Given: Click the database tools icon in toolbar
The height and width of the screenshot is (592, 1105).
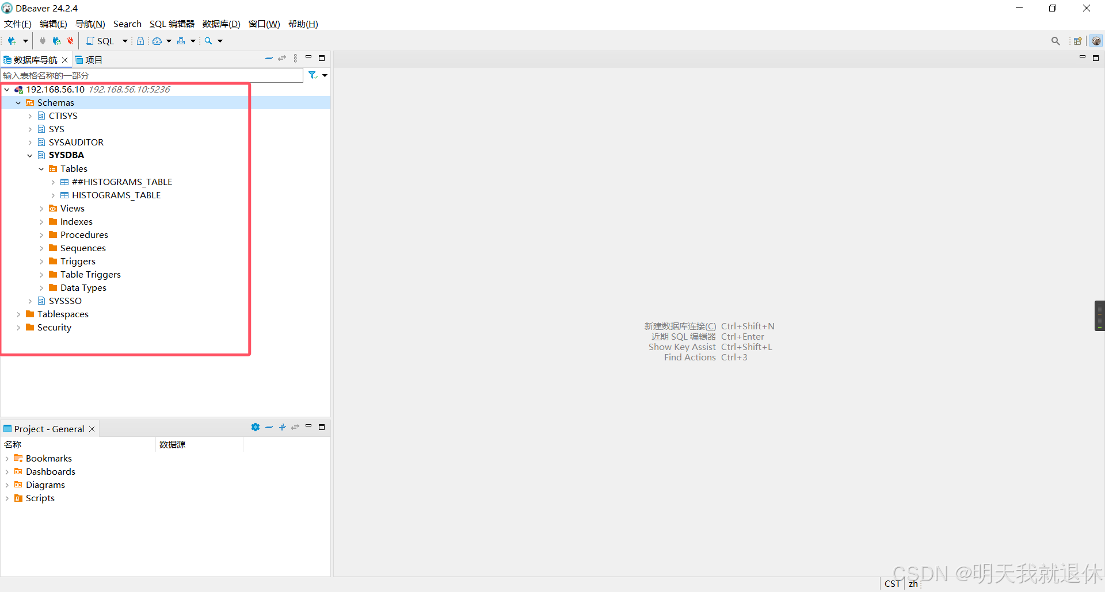Looking at the screenshot, I should pyautogui.click(x=181, y=41).
